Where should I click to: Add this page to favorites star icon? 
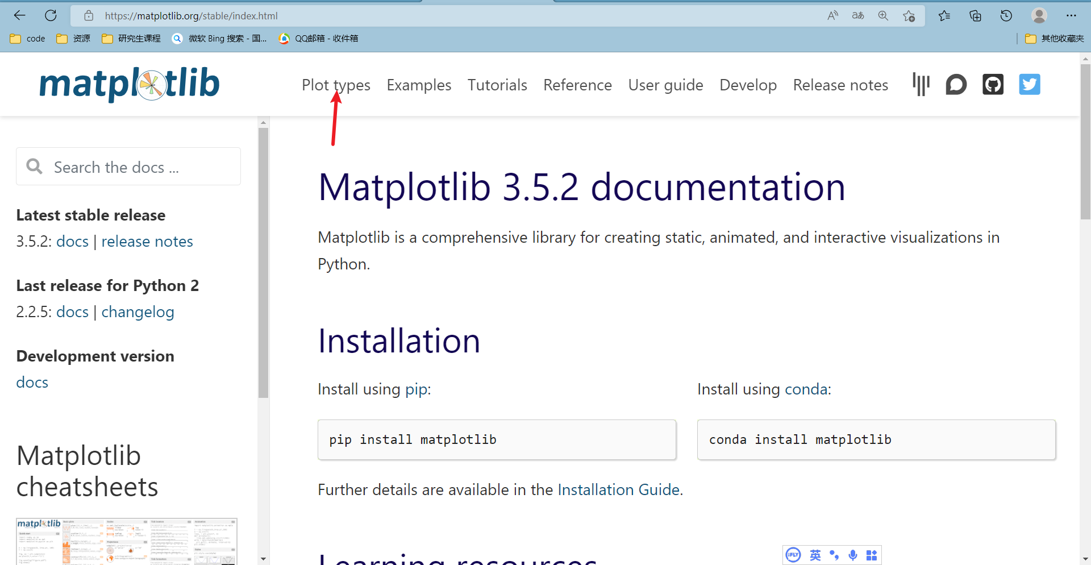909,16
